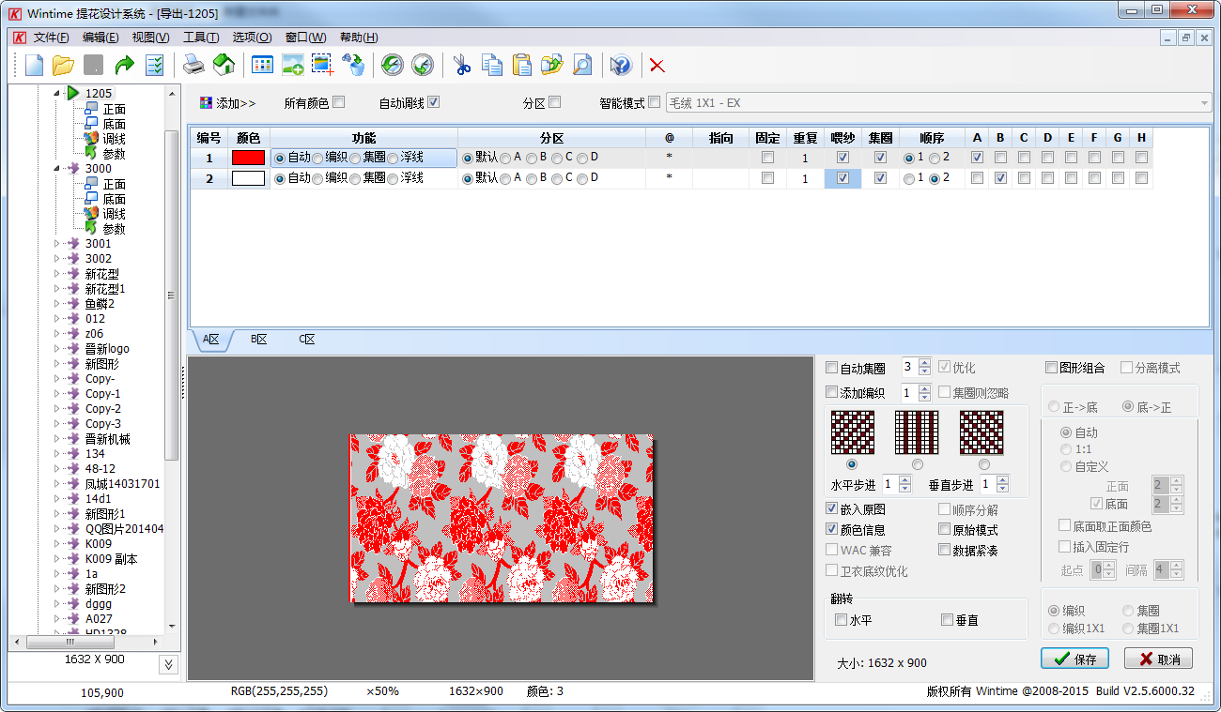Check the 垂直 flip checkbox
Viewport: 1221px width, 712px height.
947,620
